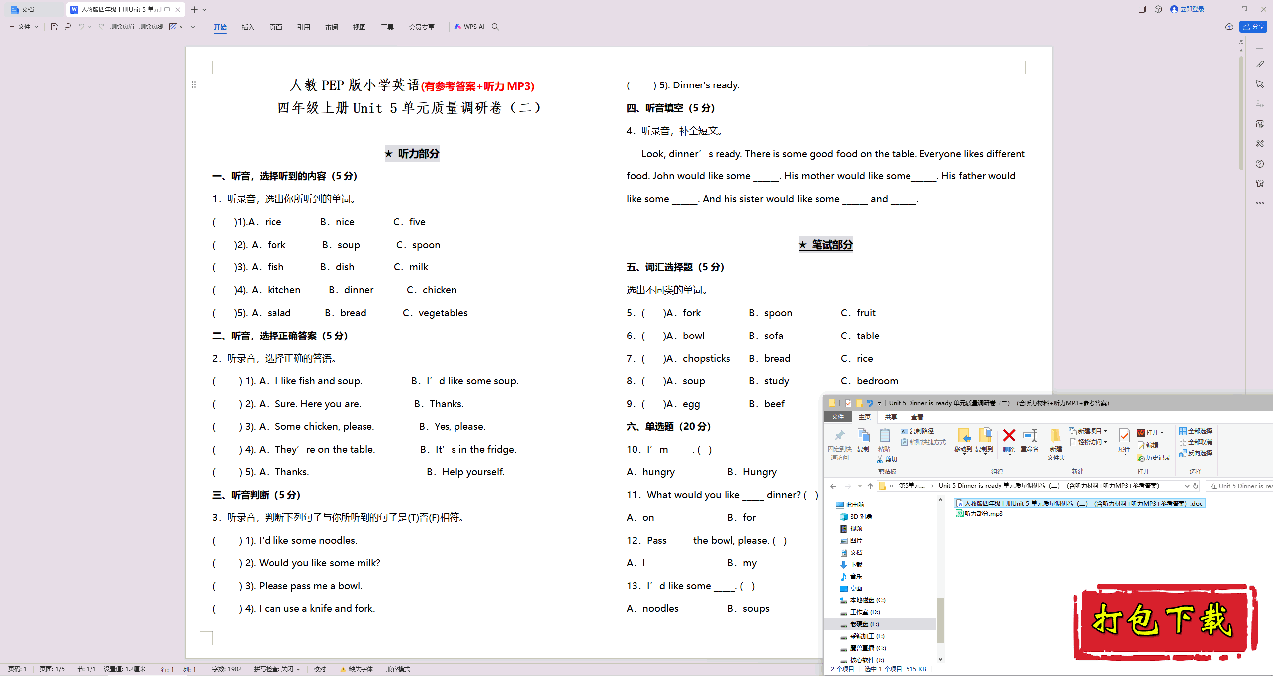Switch to the 引用 ribbon tab
Image resolution: width=1273 pixels, height=676 pixels.
303,27
